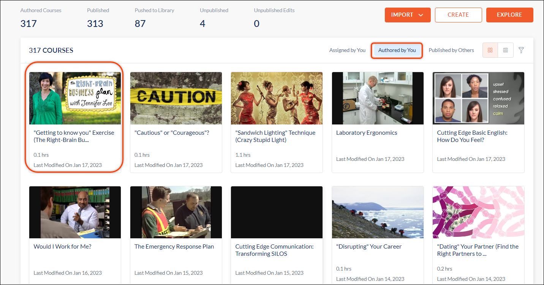Viewport: 544px width, 285px height.
Task: Open How Do You Feel course thumbnail
Action: coord(478,98)
